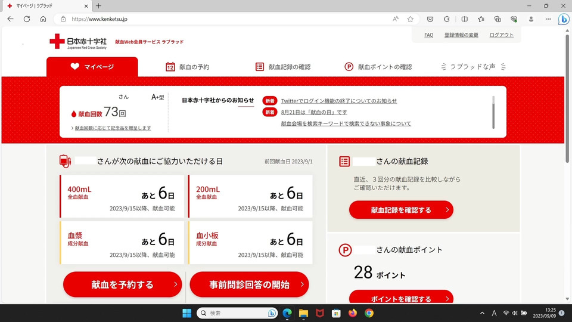Open the browser profile icon
572x322 pixels.
pyautogui.click(x=531, y=19)
